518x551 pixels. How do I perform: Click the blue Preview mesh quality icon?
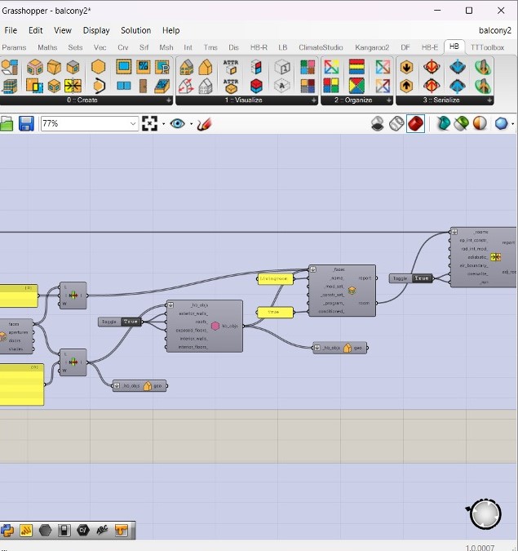click(502, 124)
